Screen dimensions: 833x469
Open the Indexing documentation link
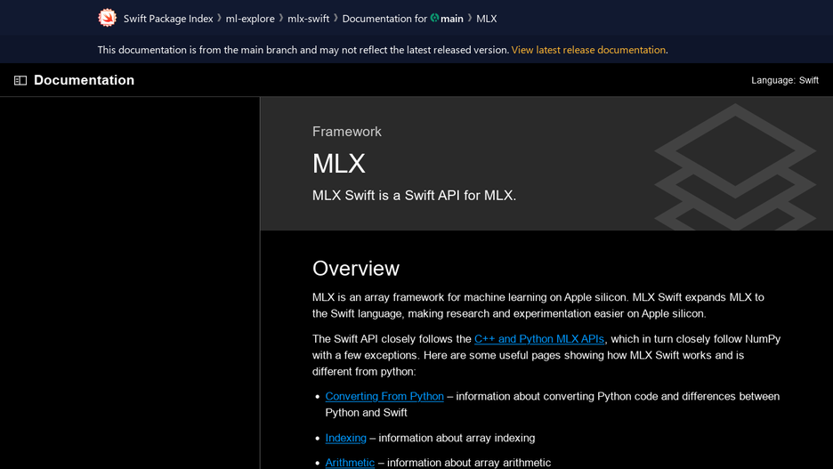click(346, 438)
